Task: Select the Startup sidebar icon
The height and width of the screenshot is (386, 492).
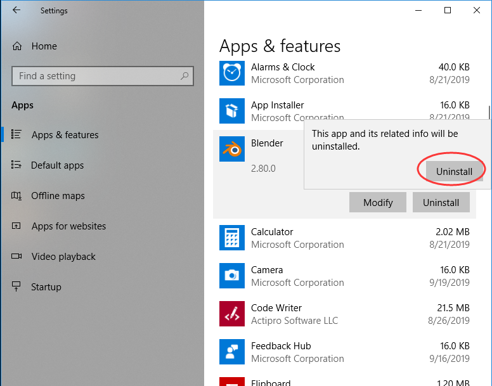Action: coord(16,286)
